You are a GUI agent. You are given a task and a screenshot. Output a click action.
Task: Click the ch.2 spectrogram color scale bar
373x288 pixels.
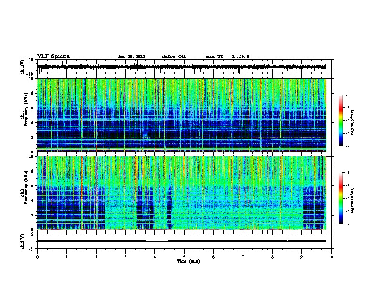341,198
